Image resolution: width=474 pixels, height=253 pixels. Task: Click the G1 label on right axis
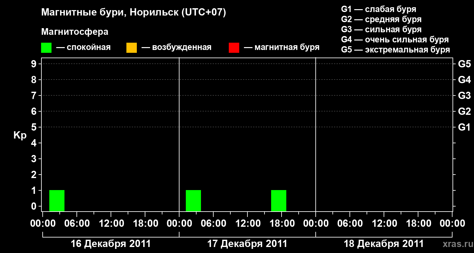(464, 127)
